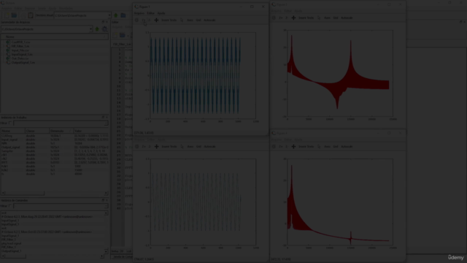Click the workspace horizontal scrollbar
The height and width of the screenshot is (263, 467).
tap(55, 193)
